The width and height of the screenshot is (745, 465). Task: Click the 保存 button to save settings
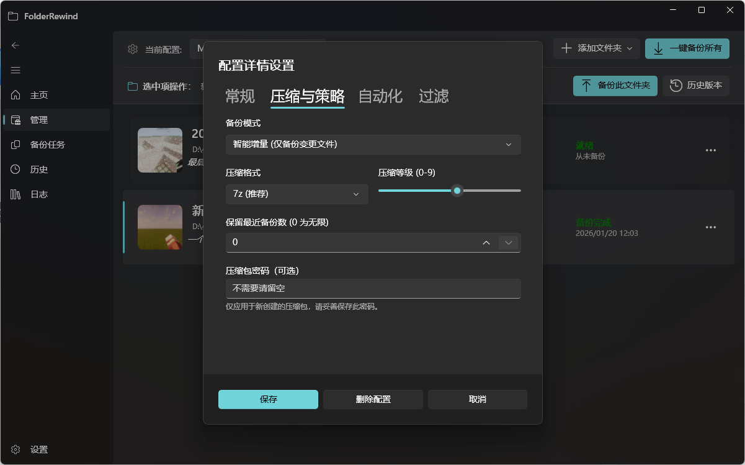point(268,399)
